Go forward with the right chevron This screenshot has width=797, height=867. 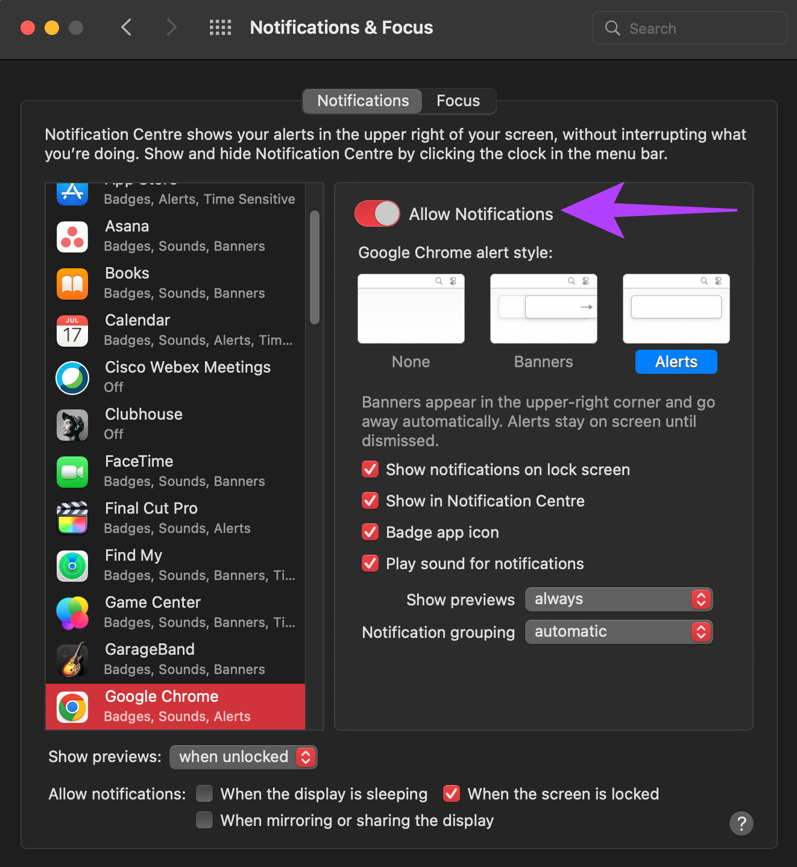(172, 27)
